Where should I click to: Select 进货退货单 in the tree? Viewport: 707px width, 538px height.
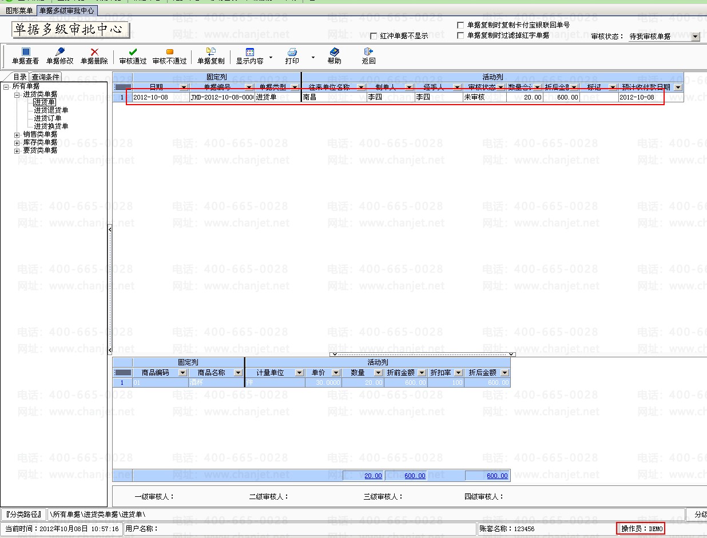pyautogui.click(x=51, y=110)
